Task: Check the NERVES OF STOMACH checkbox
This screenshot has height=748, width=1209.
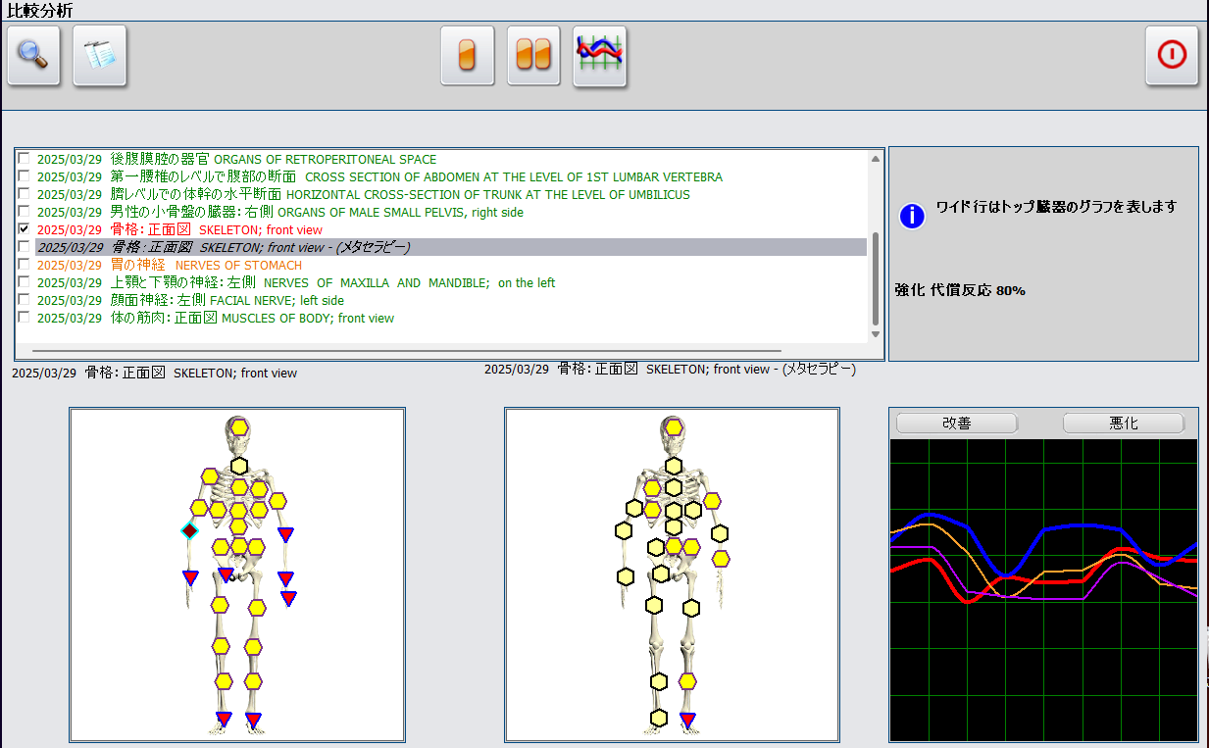Action: (24, 265)
